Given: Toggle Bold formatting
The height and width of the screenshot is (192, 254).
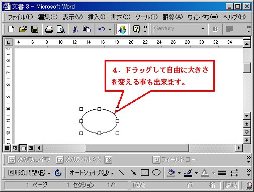Looking at the screenshot, I should [x=215, y=29].
